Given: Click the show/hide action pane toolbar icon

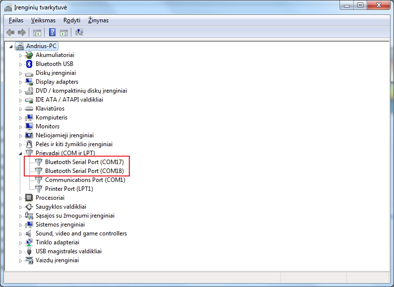Looking at the screenshot, I should coord(64,32).
